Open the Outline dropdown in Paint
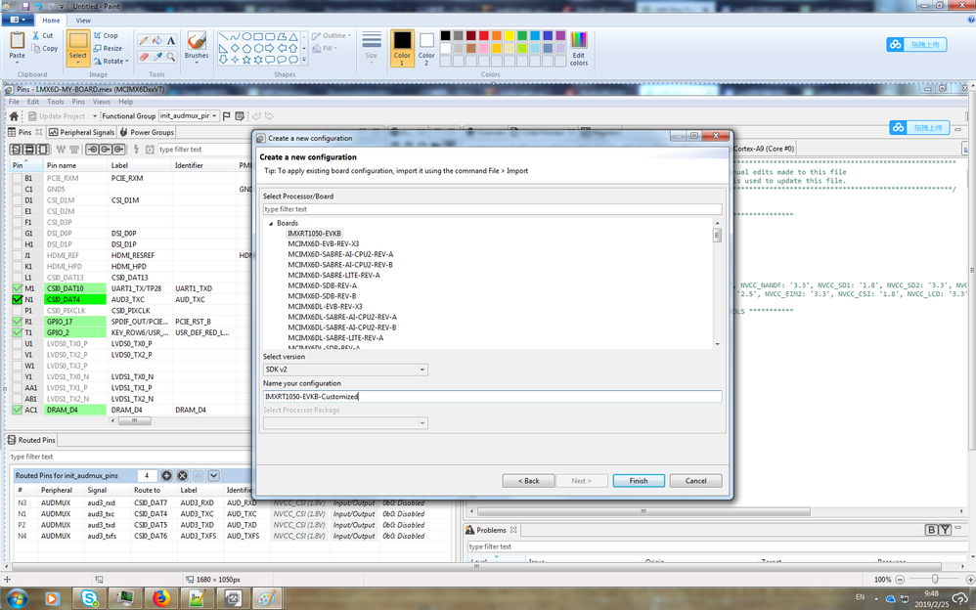Screen dimensions: 976x610 click(x=332, y=35)
